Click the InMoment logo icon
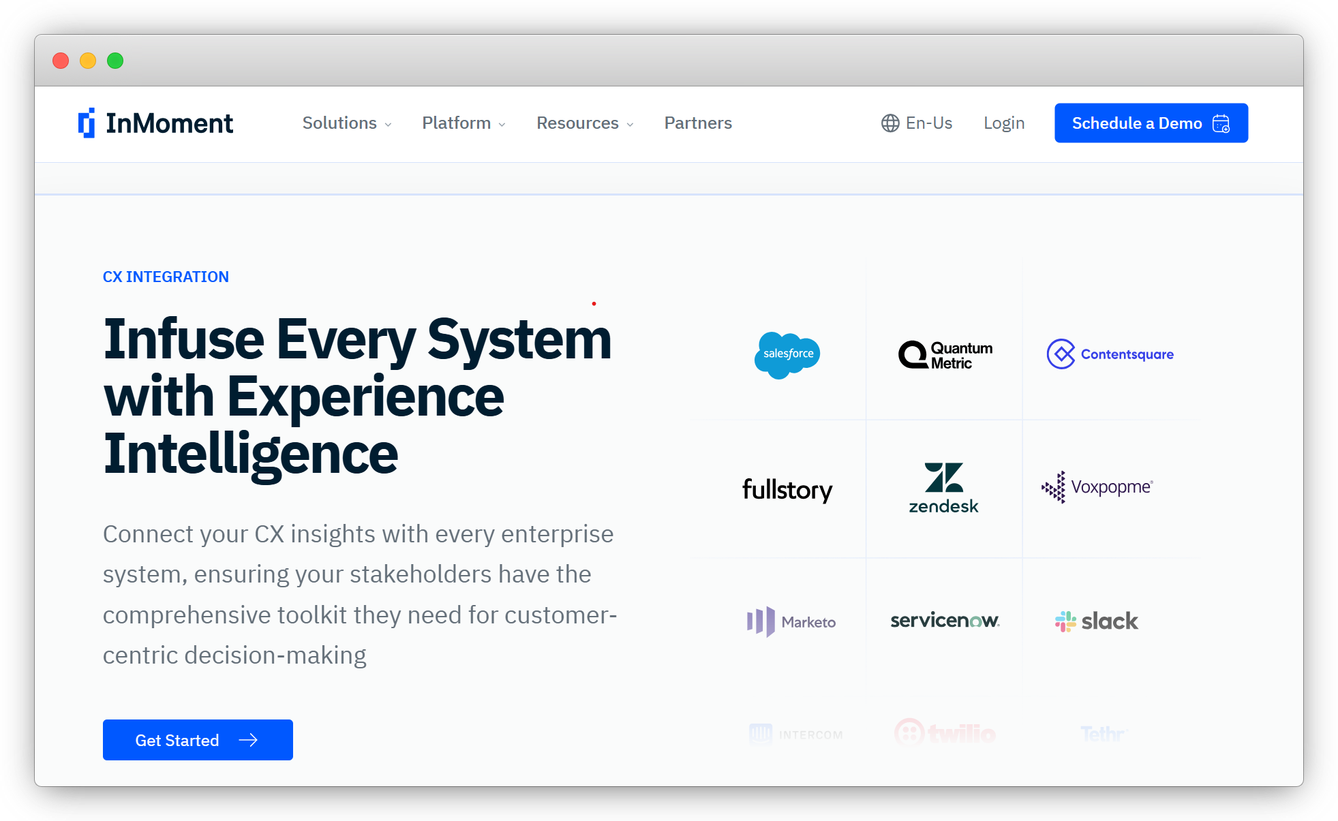This screenshot has width=1338, height=821. 86,123
